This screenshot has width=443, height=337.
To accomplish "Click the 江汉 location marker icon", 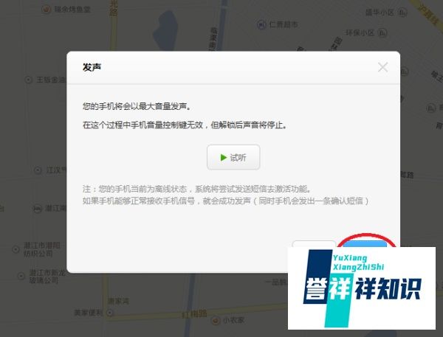I will 38,170.
